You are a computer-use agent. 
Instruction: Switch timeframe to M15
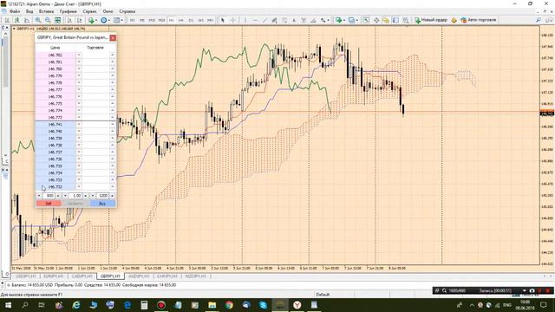(x=152, y=20)
